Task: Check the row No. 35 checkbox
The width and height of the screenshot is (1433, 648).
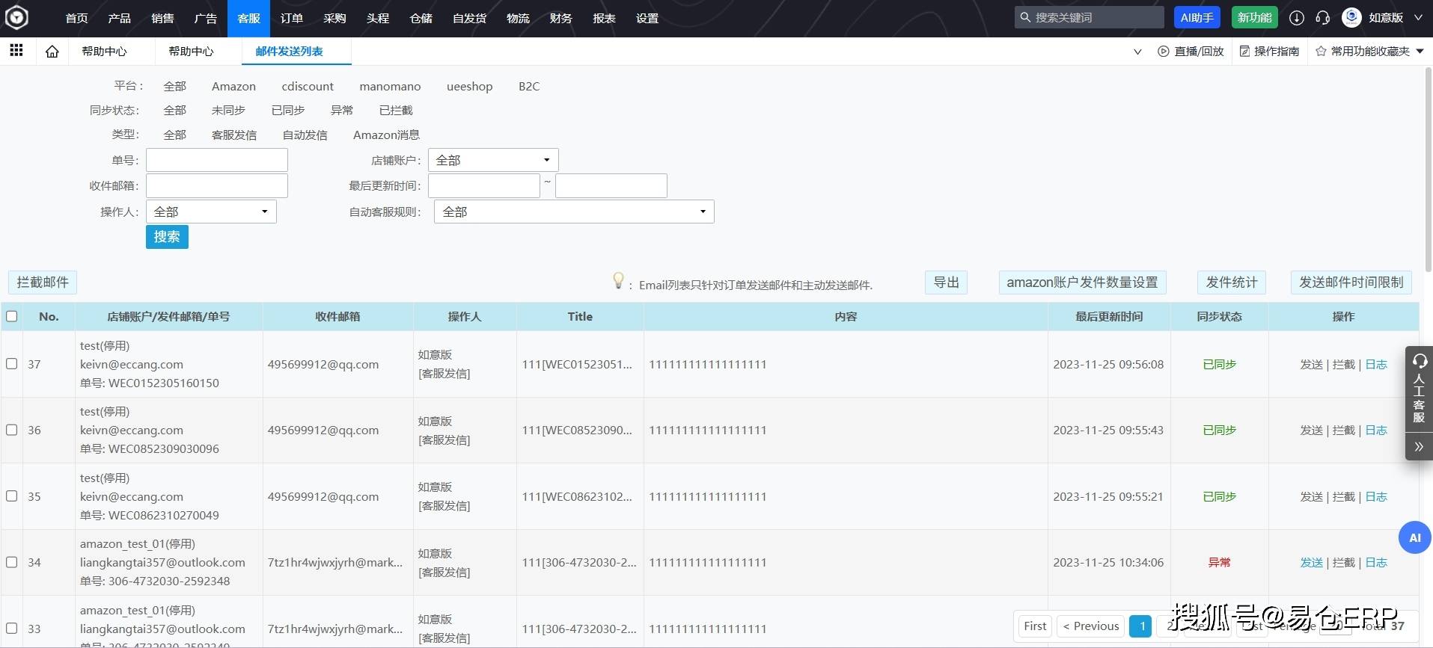Action: tap(12, 496)
